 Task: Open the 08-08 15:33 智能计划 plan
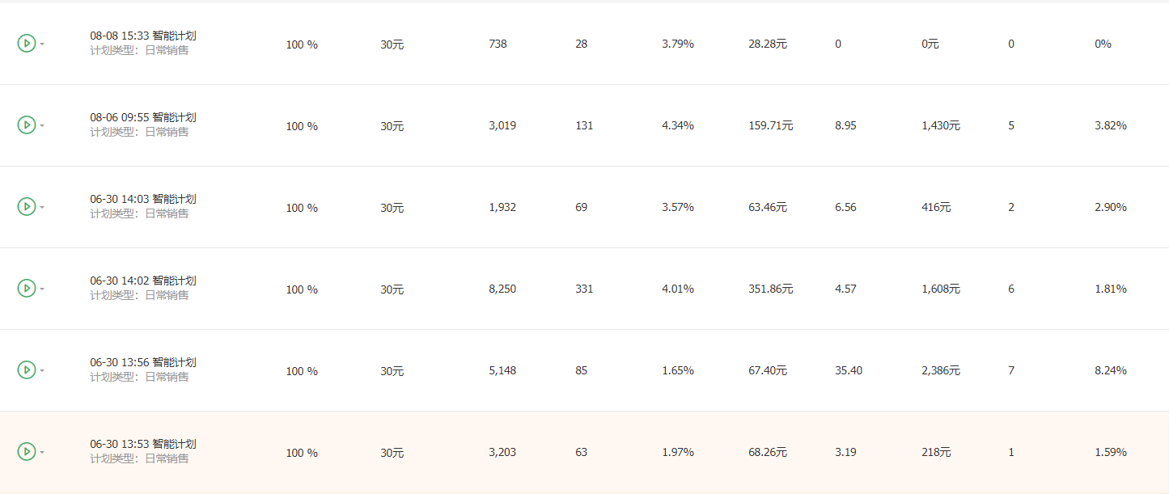click(x=143, y=36)
